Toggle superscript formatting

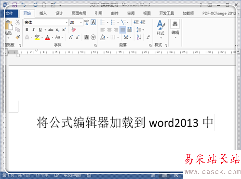pyautogui.click(x=64, y=30)
